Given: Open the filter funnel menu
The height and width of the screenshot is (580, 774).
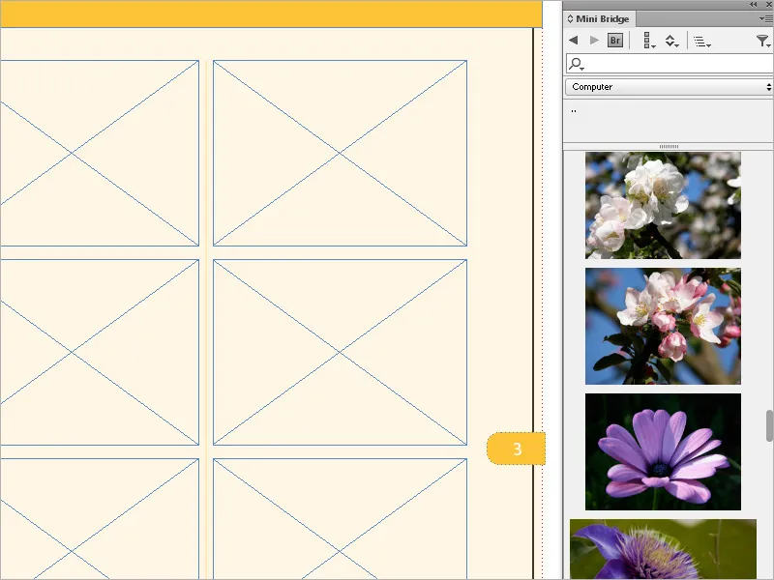Looking at the screenshot, I should coord(763,41).
